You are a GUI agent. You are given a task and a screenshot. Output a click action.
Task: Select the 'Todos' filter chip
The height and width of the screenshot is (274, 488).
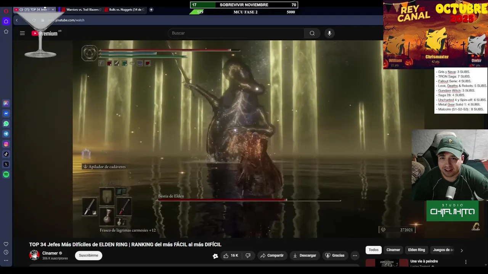(x=374, y=250)
